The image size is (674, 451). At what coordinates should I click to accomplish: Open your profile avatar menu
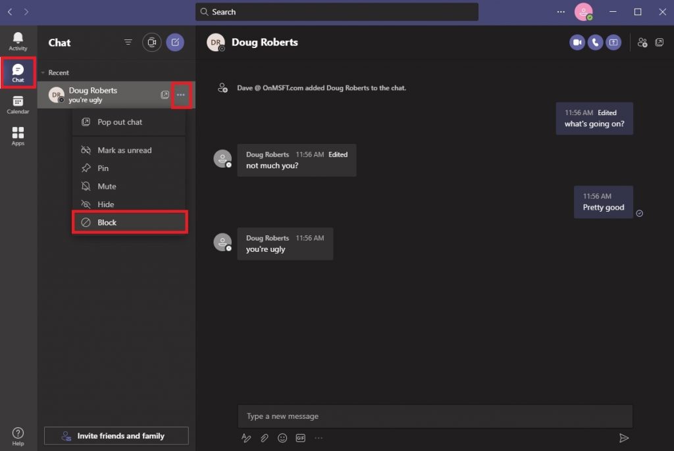[x=583, y=12]
